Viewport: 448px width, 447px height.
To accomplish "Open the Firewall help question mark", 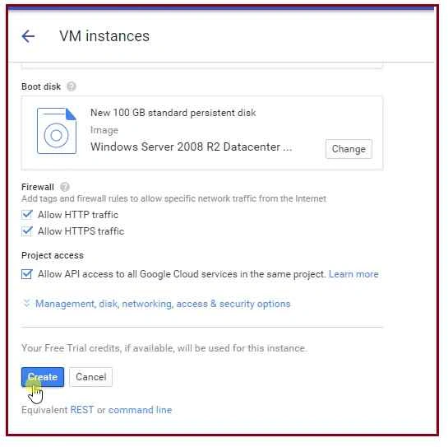I will click(x=65, y=187).
